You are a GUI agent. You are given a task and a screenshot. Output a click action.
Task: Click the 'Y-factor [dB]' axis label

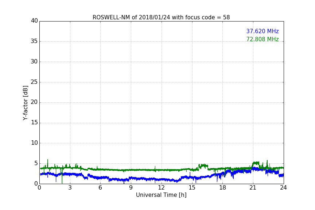tap(25, 103)
